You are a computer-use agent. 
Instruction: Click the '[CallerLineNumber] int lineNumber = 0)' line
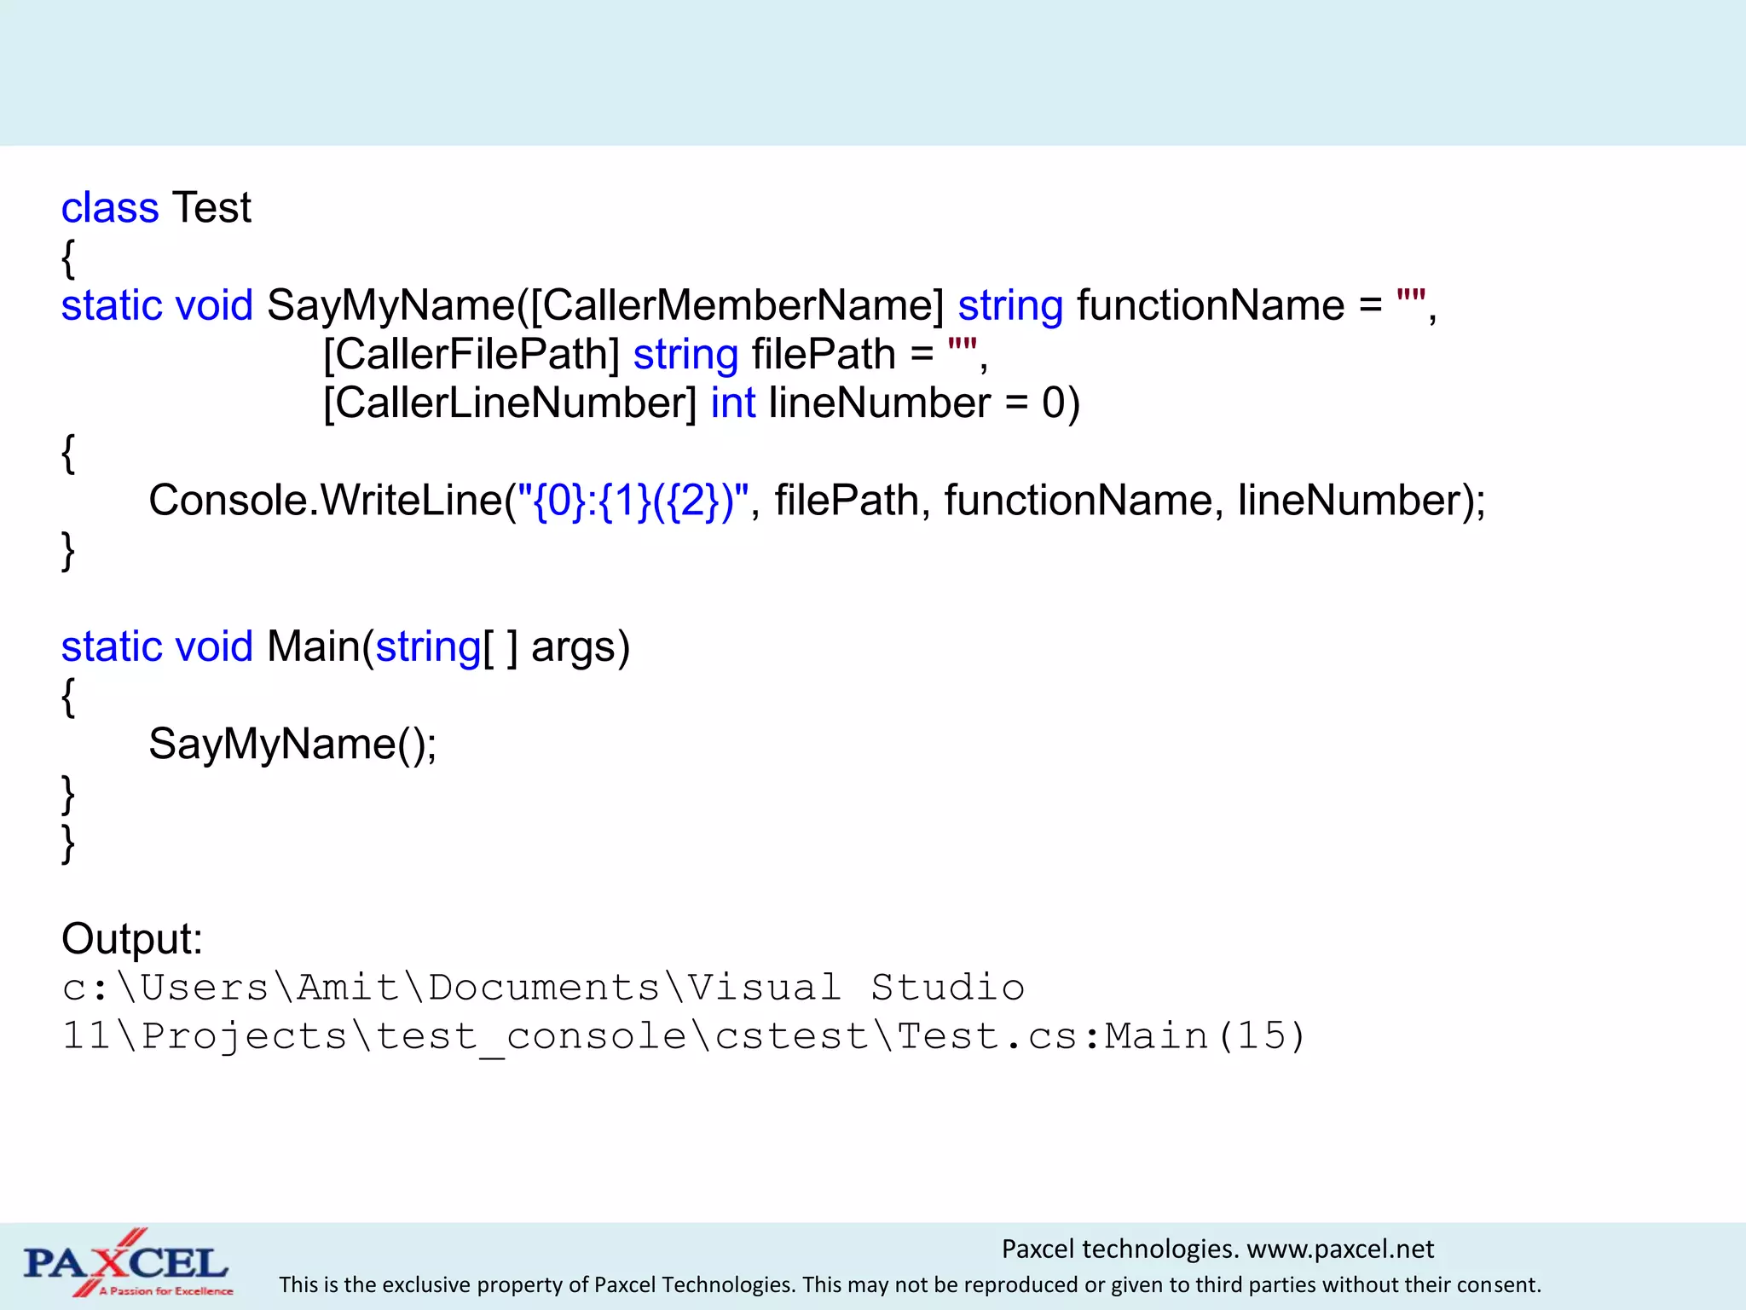point(702,403)
